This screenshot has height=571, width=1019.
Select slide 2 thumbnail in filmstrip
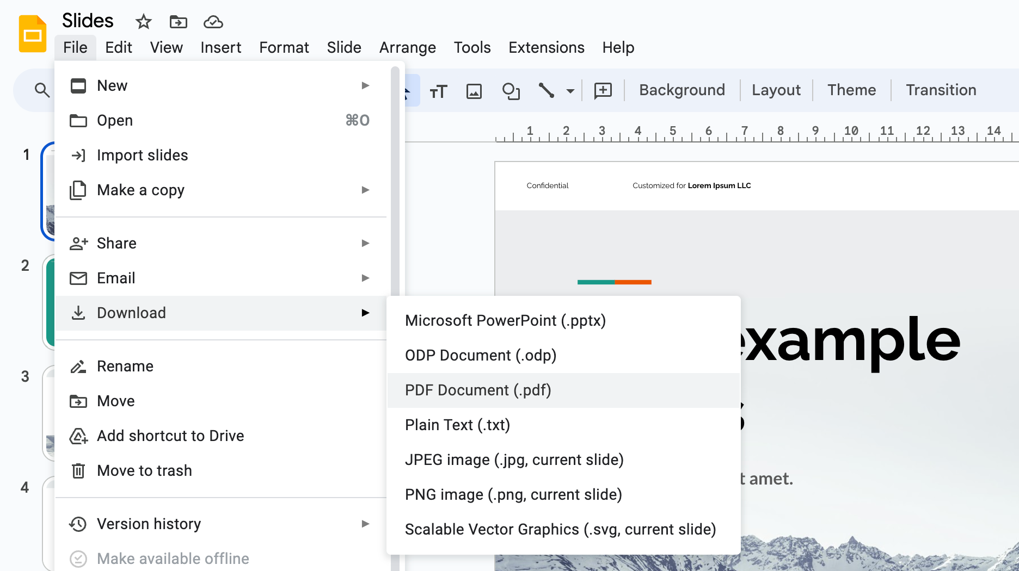coord(49,303)
